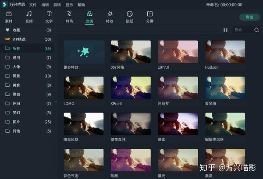Open the 帮助 menu

(81, 5)
